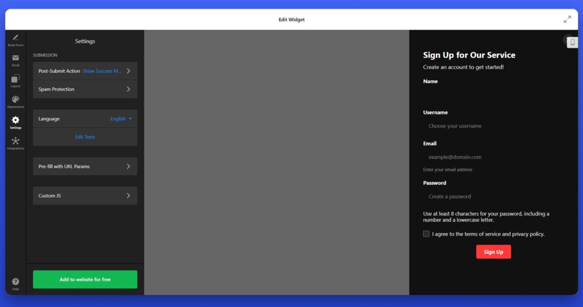Check the terms of service agreement box
Image resolution: width=583 pixels, height=307 pixels.
(x=426, y=234)
